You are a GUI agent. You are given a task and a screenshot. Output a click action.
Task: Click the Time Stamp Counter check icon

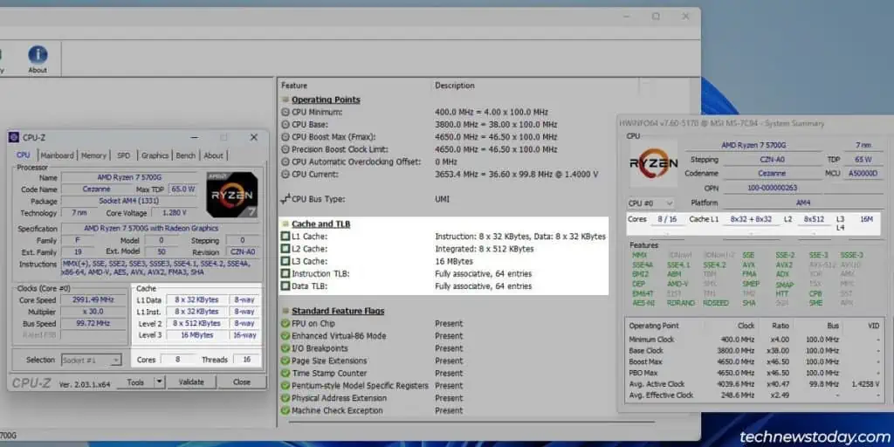285,374
